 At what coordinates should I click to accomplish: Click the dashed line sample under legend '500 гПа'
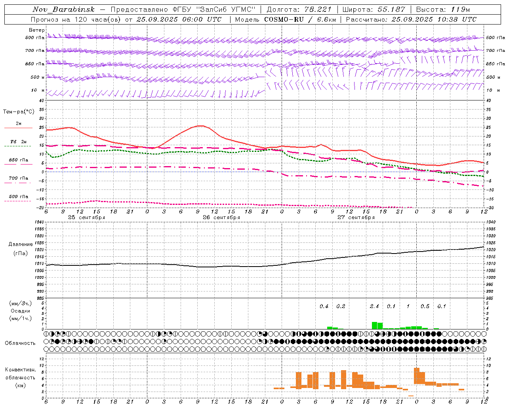pyautogui.click(x=18, y=201)
